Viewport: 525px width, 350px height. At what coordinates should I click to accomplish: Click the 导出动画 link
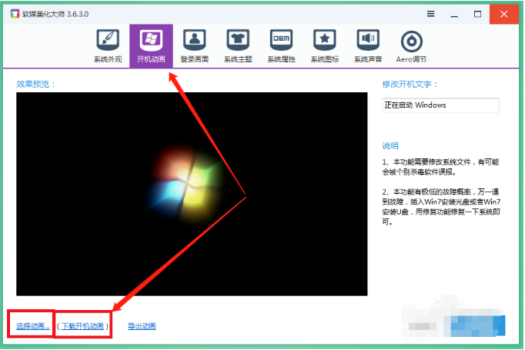pyautogui.click(x=142, y=326)
